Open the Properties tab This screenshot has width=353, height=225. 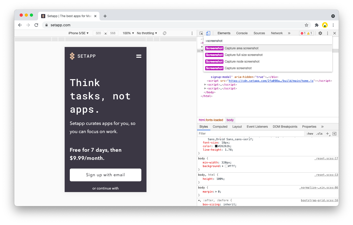coord(309,127)
